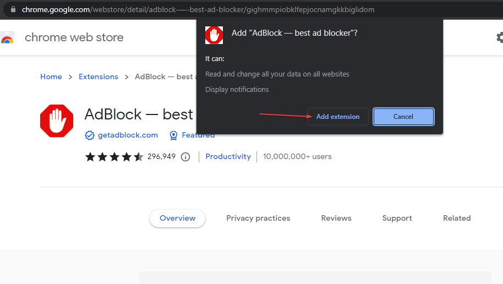Click the verified publisher badge icon
This screenshot has width=503, height=284.
click(90, 135)
